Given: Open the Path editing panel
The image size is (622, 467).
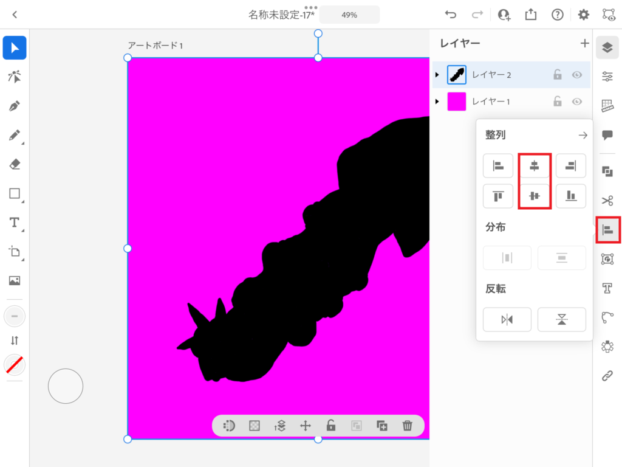Looking at the screenshot, I should tap(607, 317).
